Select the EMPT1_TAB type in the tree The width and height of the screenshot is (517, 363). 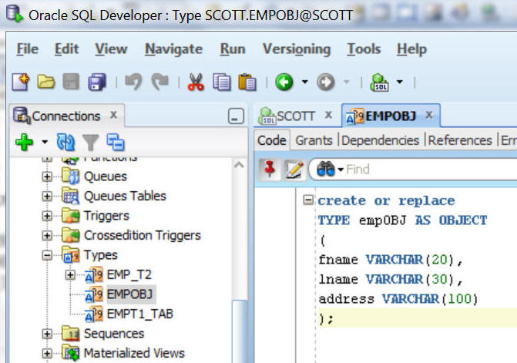point(139,314)
